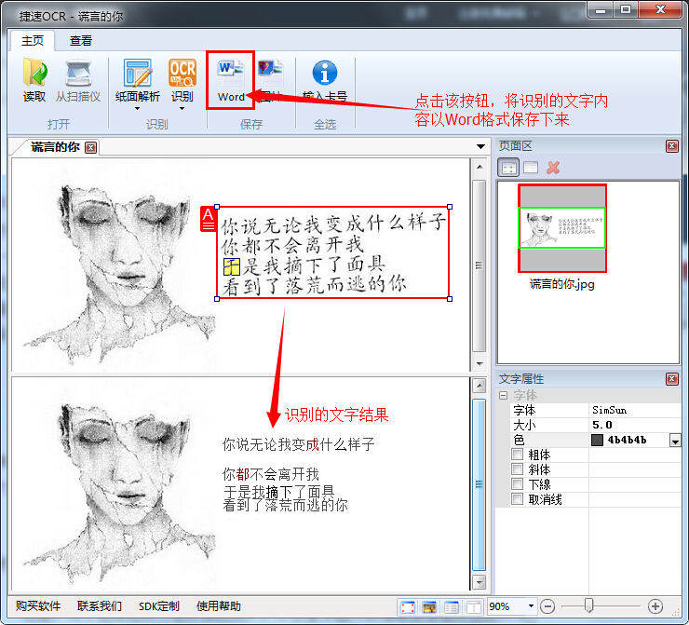This screenshot has height=625, width=689.
Task: Enable the 取消线 strikethrough checkbox
Action: point(517,499)
